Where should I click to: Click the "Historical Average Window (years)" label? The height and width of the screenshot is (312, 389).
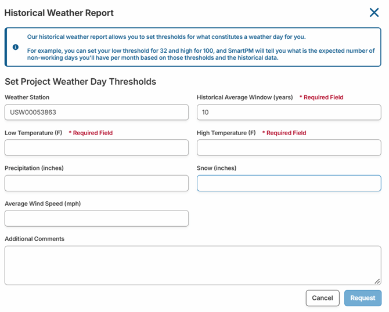(245, 97)
